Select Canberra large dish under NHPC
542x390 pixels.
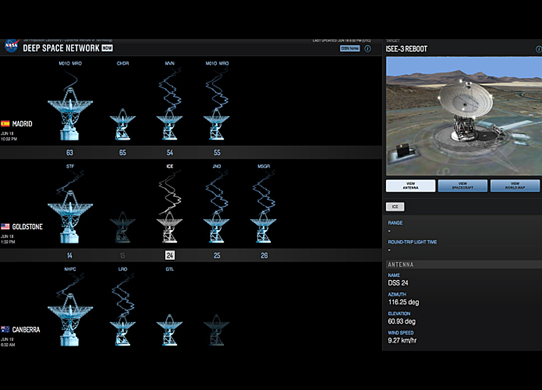[x=70, y=320]
